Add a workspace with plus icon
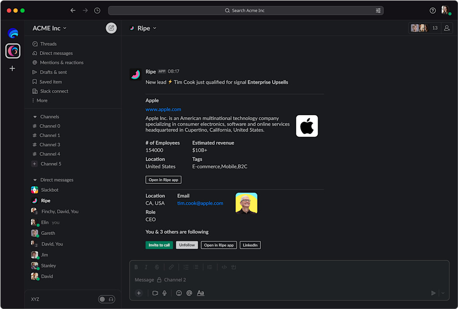 pos(12,69)
